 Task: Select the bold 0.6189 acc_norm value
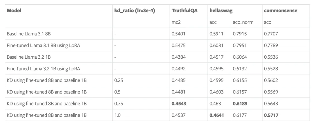(x=240, y=103)
